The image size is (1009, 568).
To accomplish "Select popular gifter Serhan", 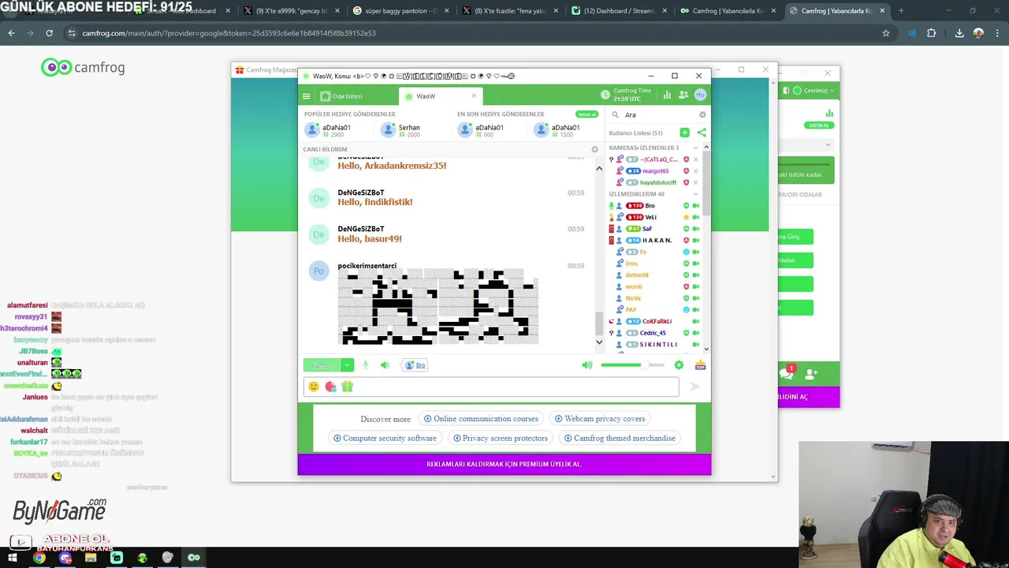I will click(x=400, y=130).
